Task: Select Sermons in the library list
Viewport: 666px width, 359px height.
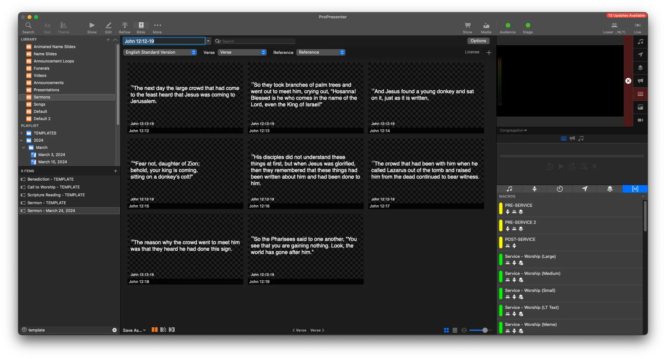Action: [42, 97]
